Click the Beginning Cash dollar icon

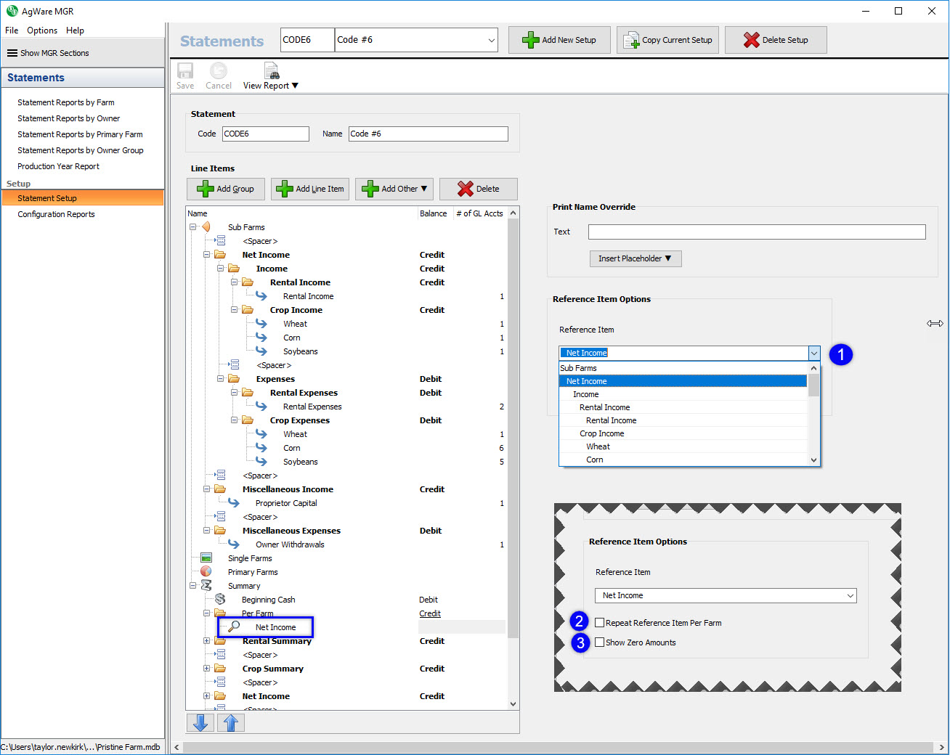(220, 600)
